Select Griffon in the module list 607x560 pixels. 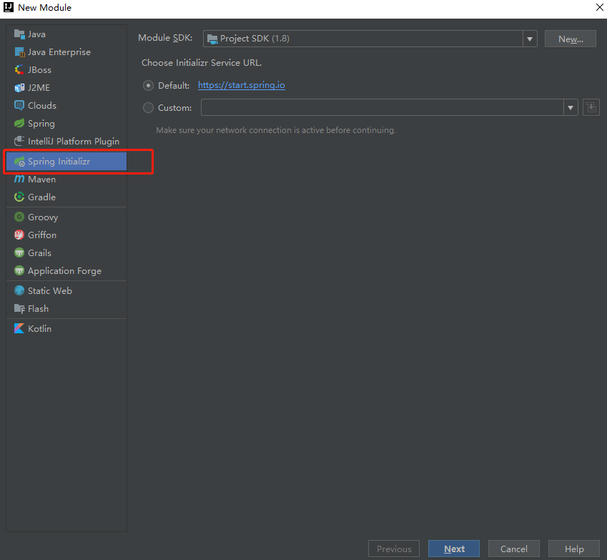point(66,235)
